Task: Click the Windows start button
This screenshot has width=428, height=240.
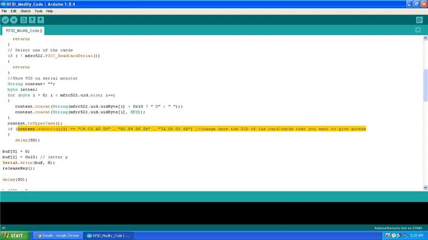Action: (x=14, y=236)
